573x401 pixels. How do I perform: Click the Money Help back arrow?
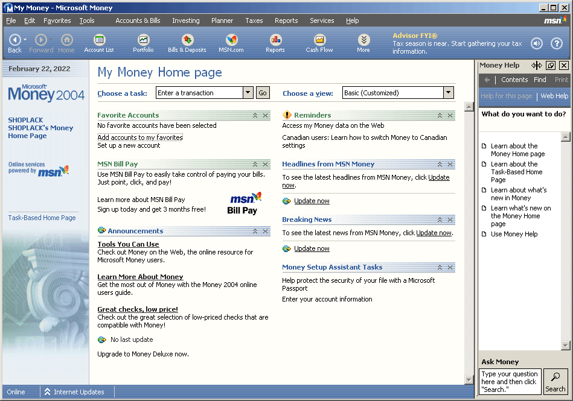click(x=487, y=80)
